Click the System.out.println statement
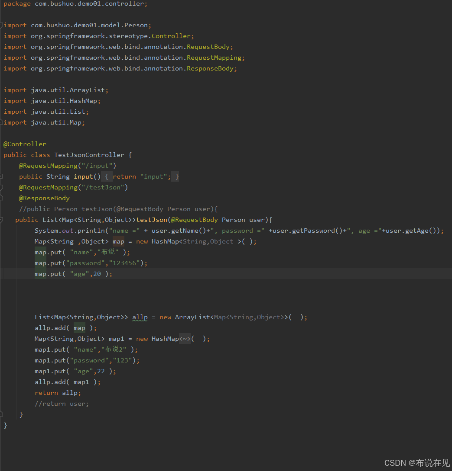The image size is (452, 471). point(239,231)
